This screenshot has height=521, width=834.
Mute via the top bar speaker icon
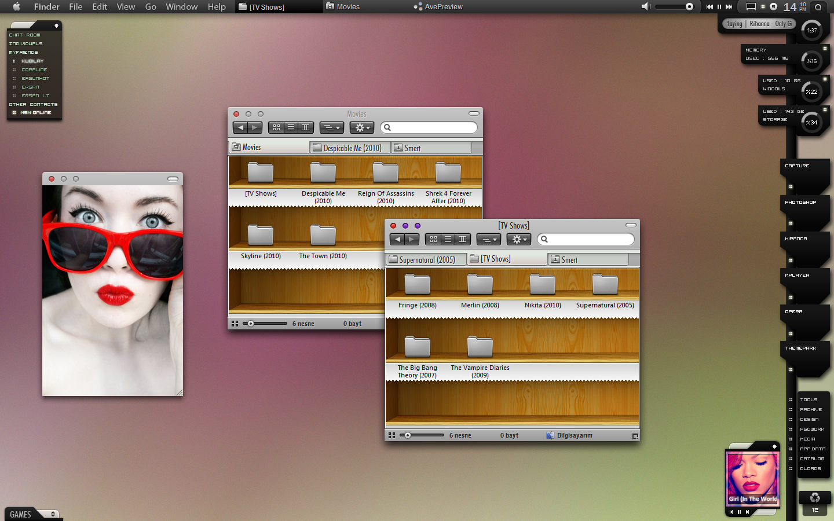646,7
